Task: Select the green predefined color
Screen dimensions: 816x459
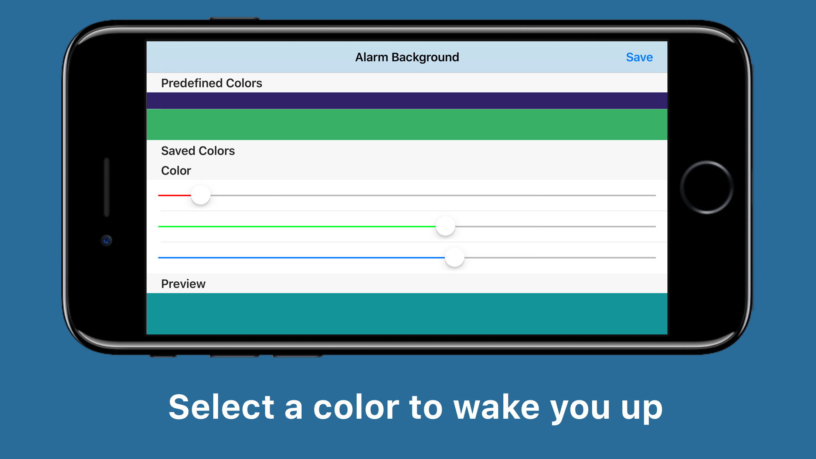Action: point(407,125)
